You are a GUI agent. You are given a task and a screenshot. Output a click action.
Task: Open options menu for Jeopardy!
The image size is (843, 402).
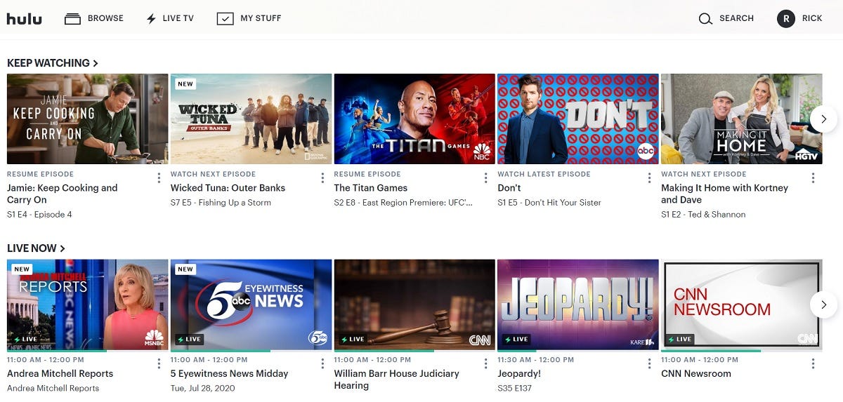coord(649,363)
